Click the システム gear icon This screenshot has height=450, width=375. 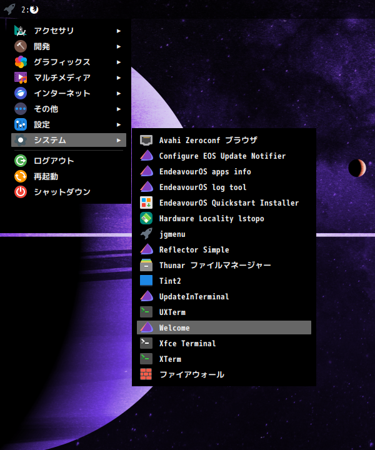tap(21, 140)
